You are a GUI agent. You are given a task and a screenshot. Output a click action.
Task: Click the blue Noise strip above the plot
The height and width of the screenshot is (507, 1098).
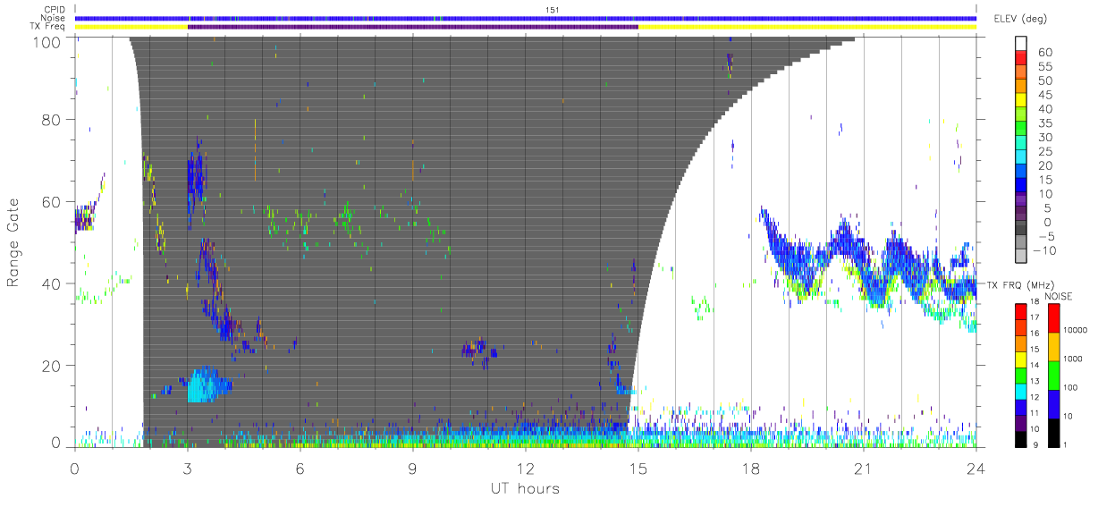click(x=526, y=18)
